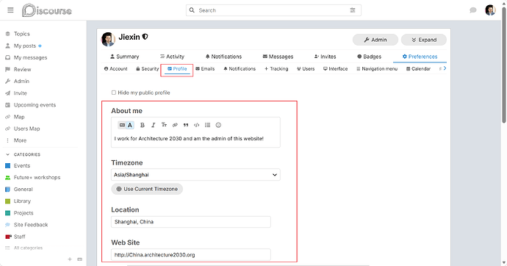507x266 pixels.
Task: Go to Interface preferences
Action: pyautogui.click(x=335, y=69)
